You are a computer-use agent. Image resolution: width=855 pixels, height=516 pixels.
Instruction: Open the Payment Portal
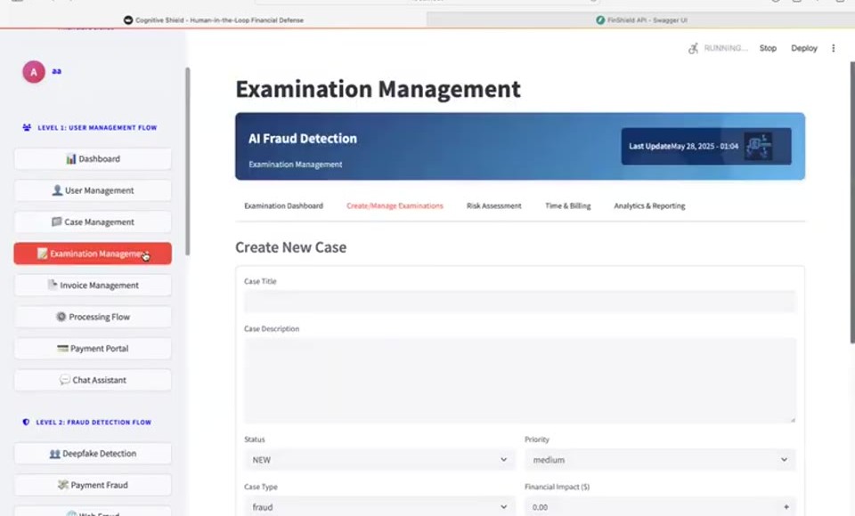pyautogui.click(x=93, y=349)
